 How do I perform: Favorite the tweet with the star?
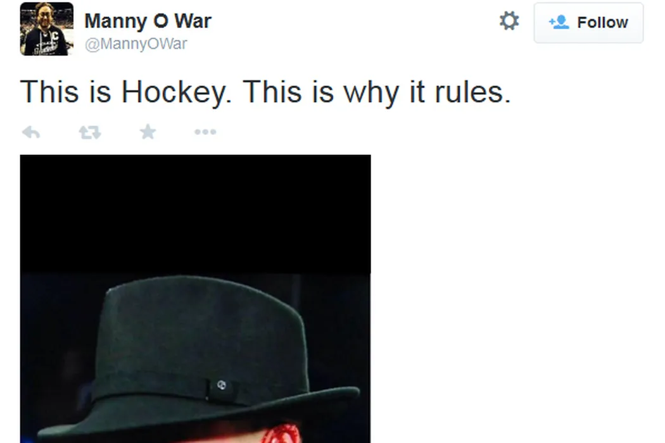point(148,132)
